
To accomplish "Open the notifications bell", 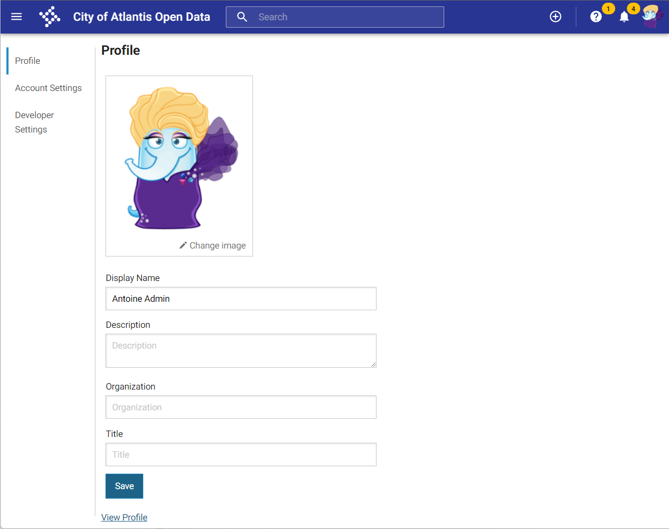I will pos(624,17).
